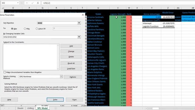Select the Value Of radio button
Image resolution: width=195 pixels, height=110 pixels.
[x=37, y=29]
